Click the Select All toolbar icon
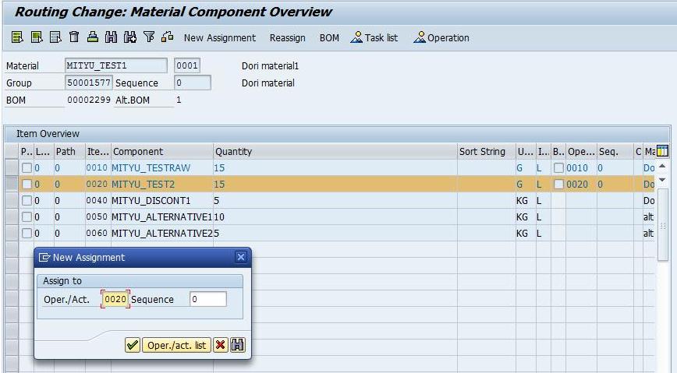 [17, 37]
